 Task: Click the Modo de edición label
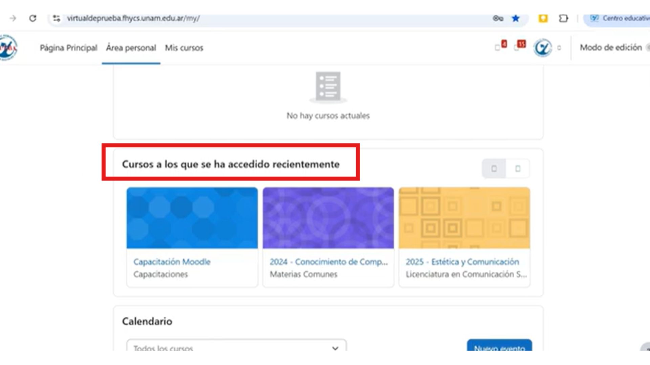(611, 48)
